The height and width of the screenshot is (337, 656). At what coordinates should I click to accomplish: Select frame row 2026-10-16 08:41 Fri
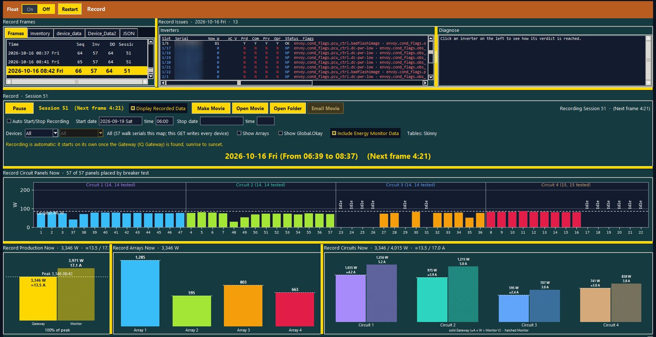coord(77,62)
